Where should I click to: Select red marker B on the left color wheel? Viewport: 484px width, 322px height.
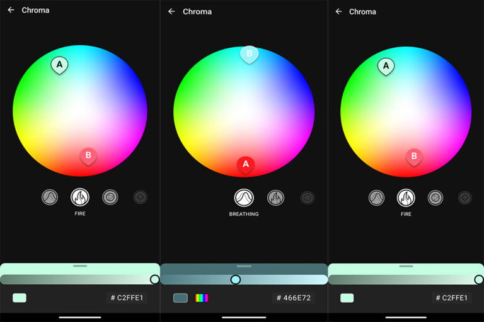click(x=88, y=155)
